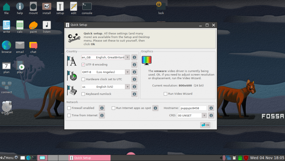Switch to the first cyan desktop pager
The height and width of the screenshot is (161, 285).
pyautogui.click(x=42, y=158)
